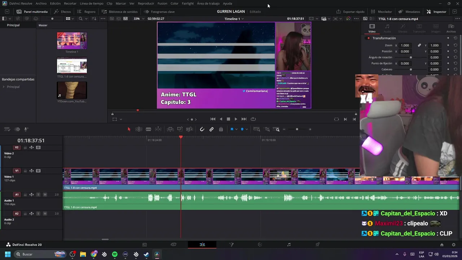Image resolution: width=462 pixels, height=260 pixels.
Task: Switch to Inspector Archivo tab
Action: pos(451,29)
